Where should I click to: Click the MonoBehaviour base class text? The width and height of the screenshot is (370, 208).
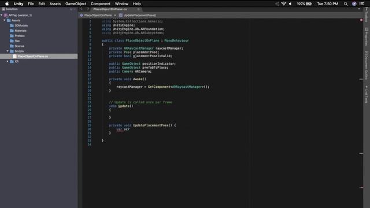click(x=176, y=40)
